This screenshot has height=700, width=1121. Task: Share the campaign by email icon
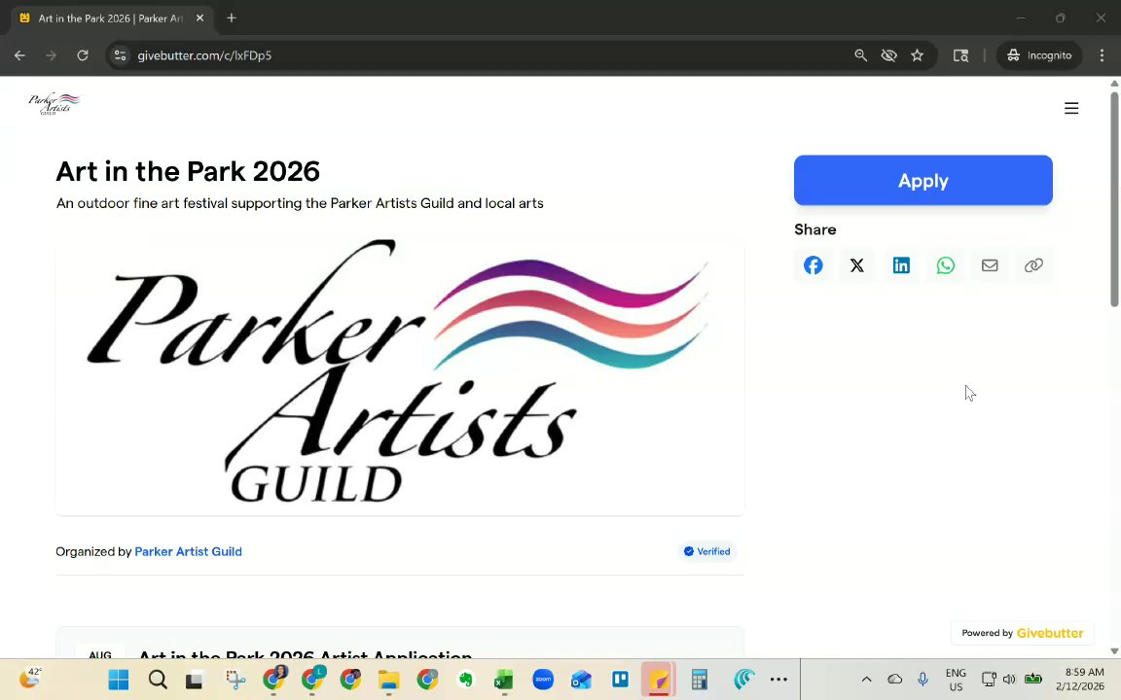point(990,265)
